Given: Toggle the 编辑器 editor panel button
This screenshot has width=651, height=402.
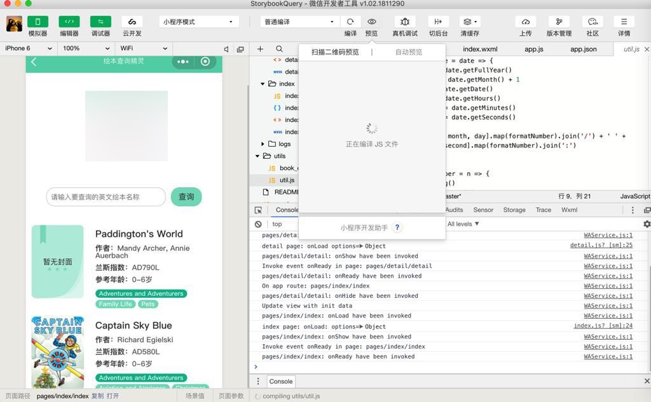Looking at the screenshot, I should tap(69, 22).
